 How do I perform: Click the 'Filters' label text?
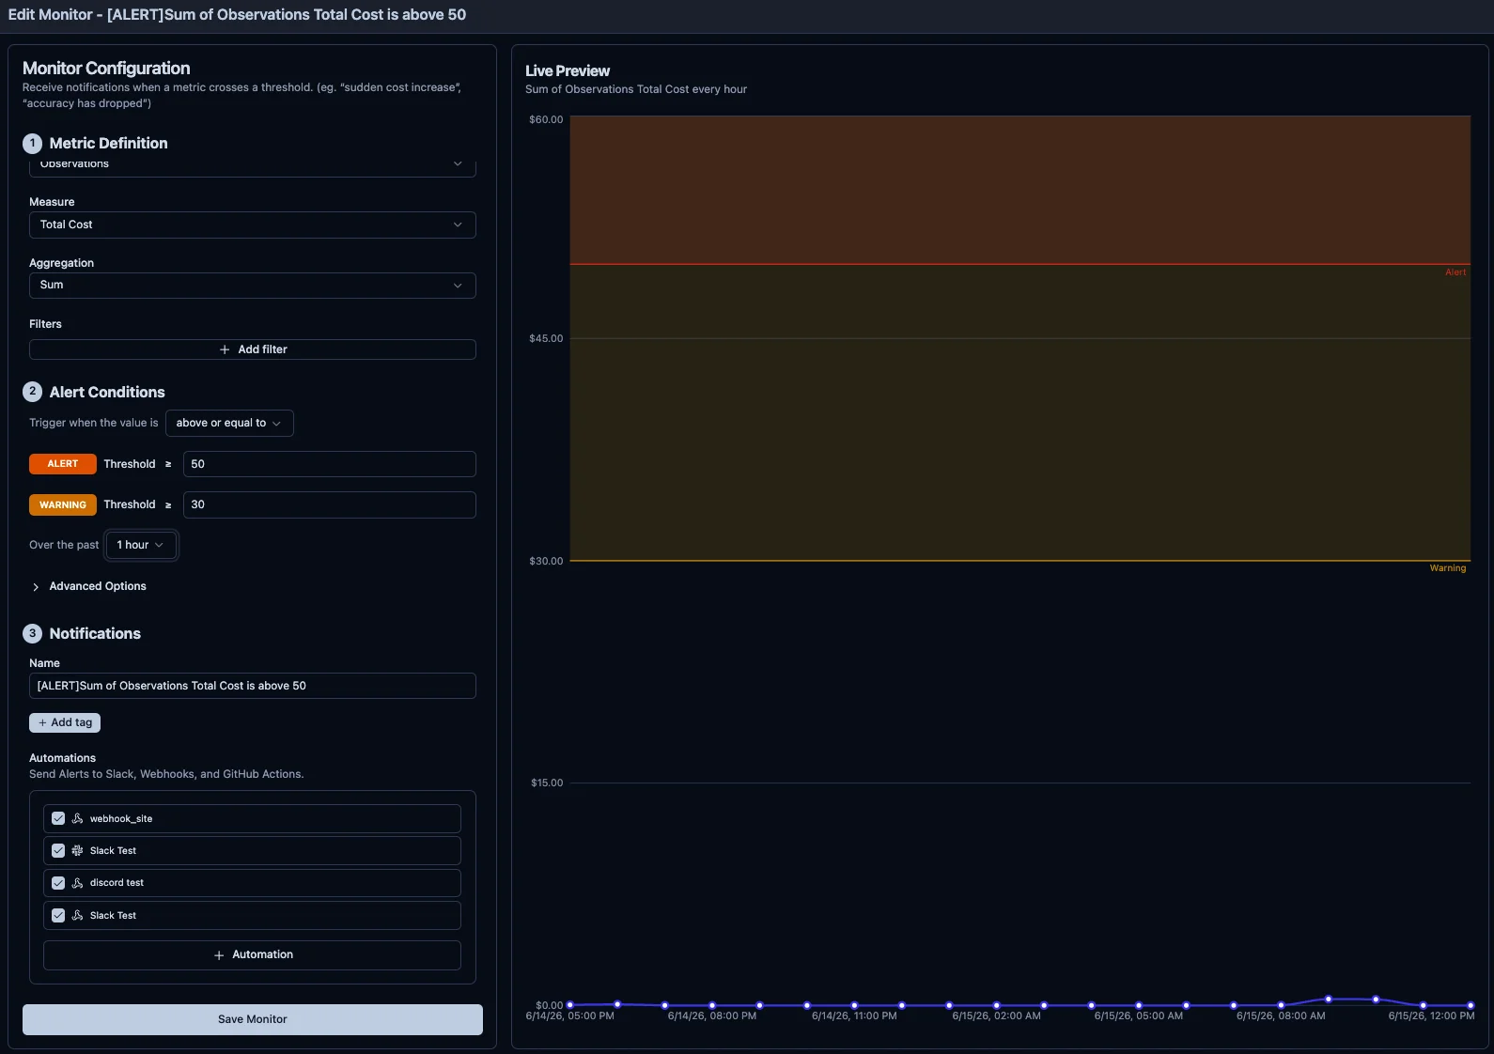click(x=45, y=324)
